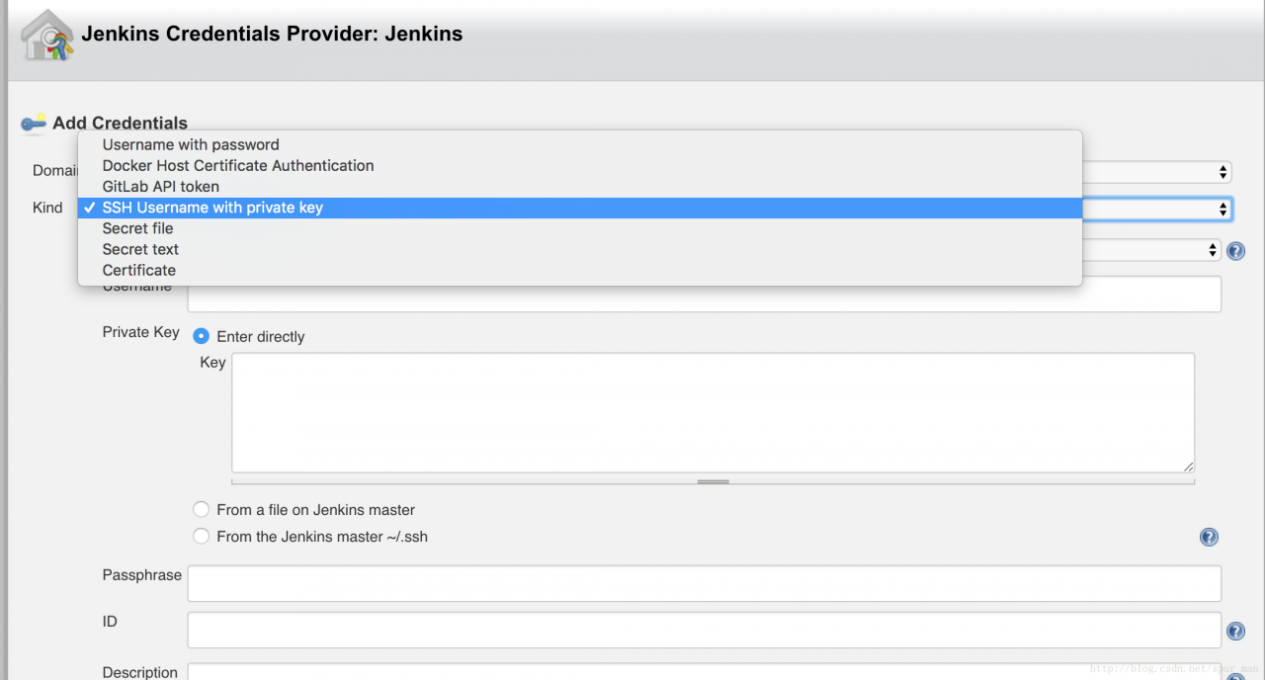The image size is (1265, 680).
Task: Select From a file on Jenkins master
Action: (202, 509)
